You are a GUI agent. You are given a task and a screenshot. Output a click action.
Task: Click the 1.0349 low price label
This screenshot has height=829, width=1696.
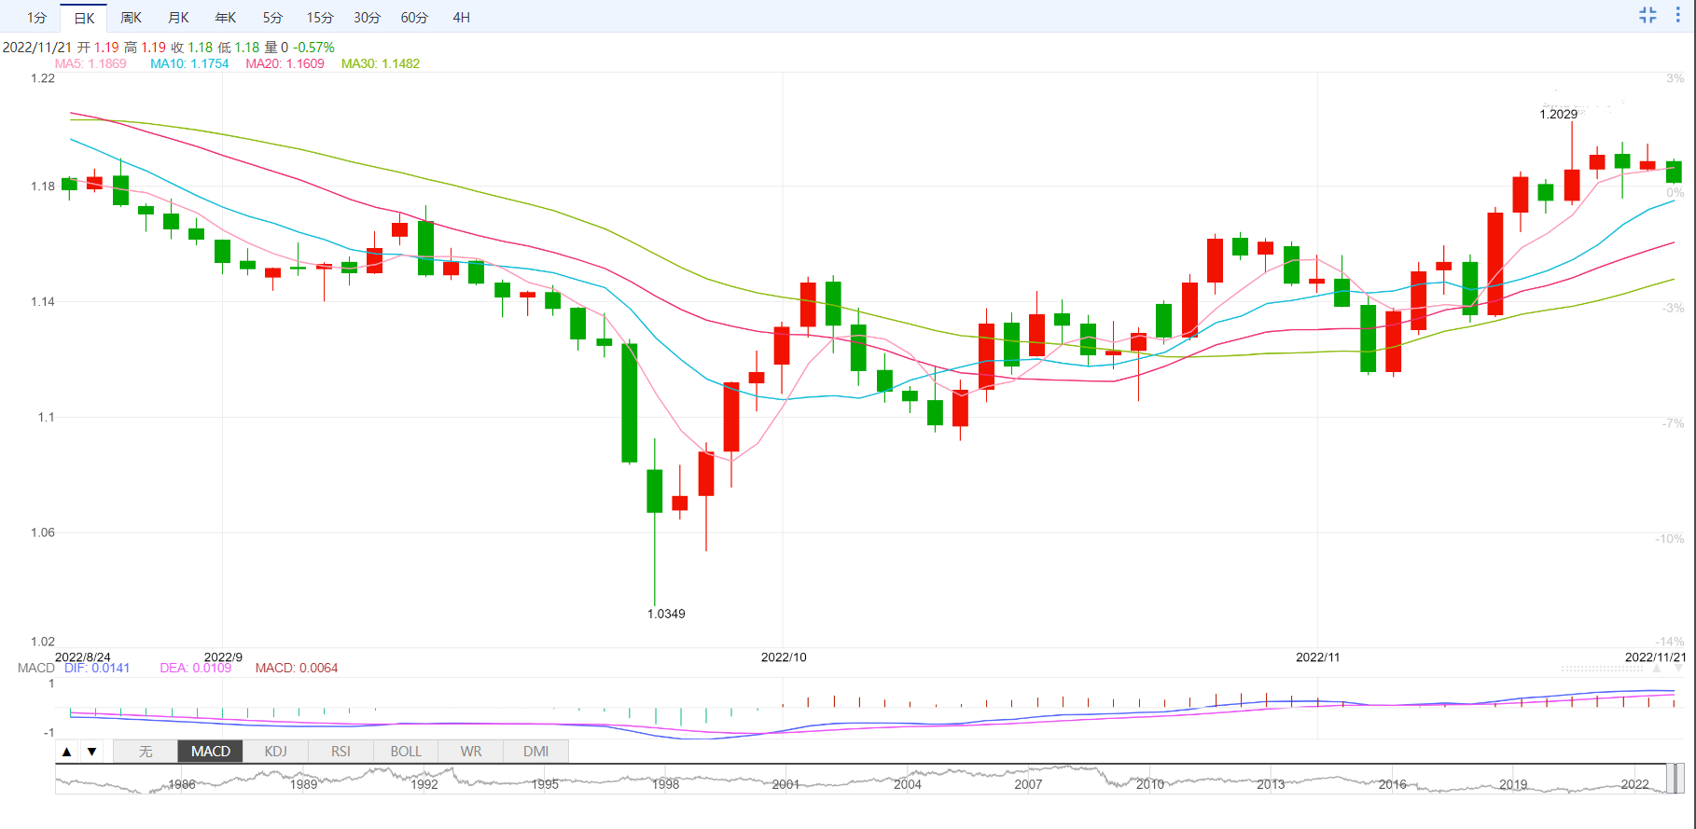pos(666,614)
